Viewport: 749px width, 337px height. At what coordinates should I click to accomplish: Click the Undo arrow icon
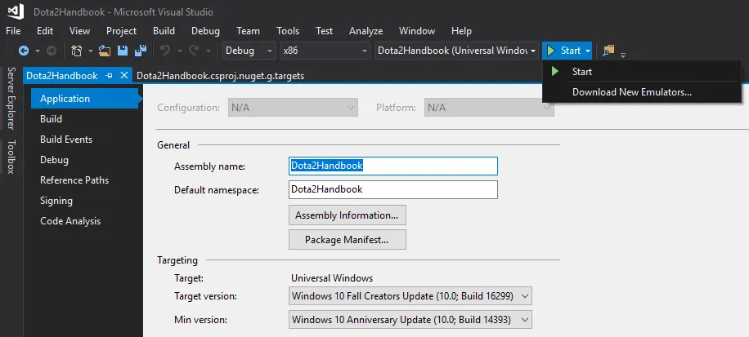(x=165, y=51)
